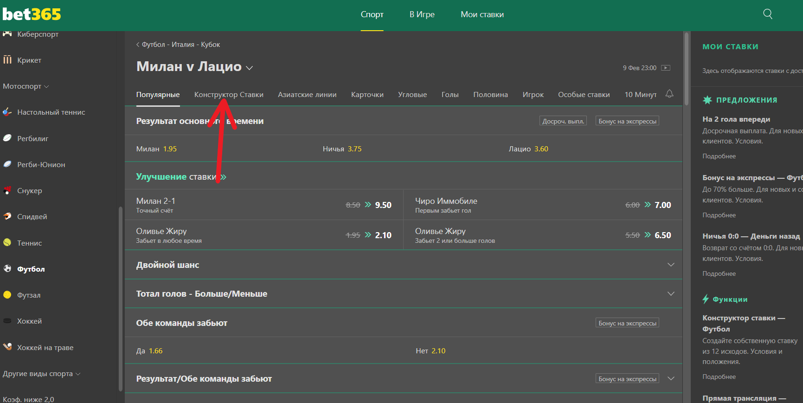The height and width of the screenshot is (403, 803).
Task: Click the sports sidebar scrollbar
Action: (x=121, y=299)
